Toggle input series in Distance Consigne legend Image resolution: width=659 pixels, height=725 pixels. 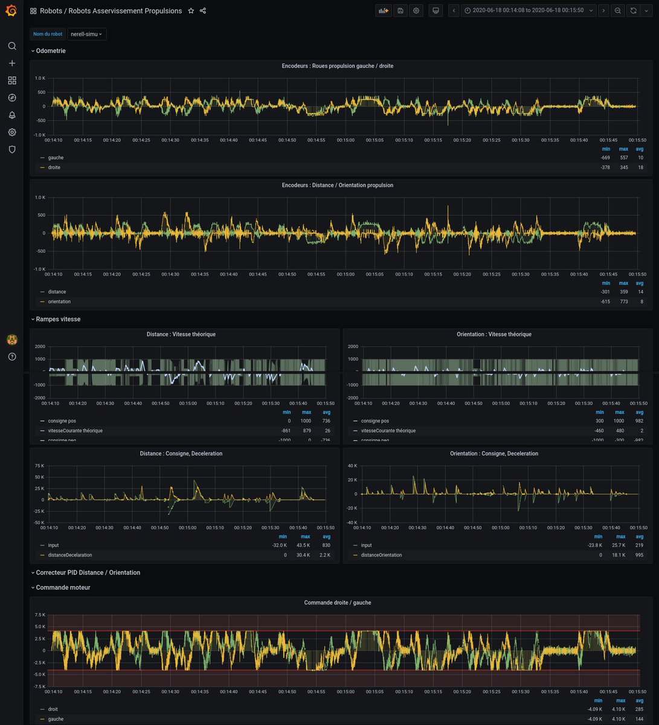(x=53, y=546)
